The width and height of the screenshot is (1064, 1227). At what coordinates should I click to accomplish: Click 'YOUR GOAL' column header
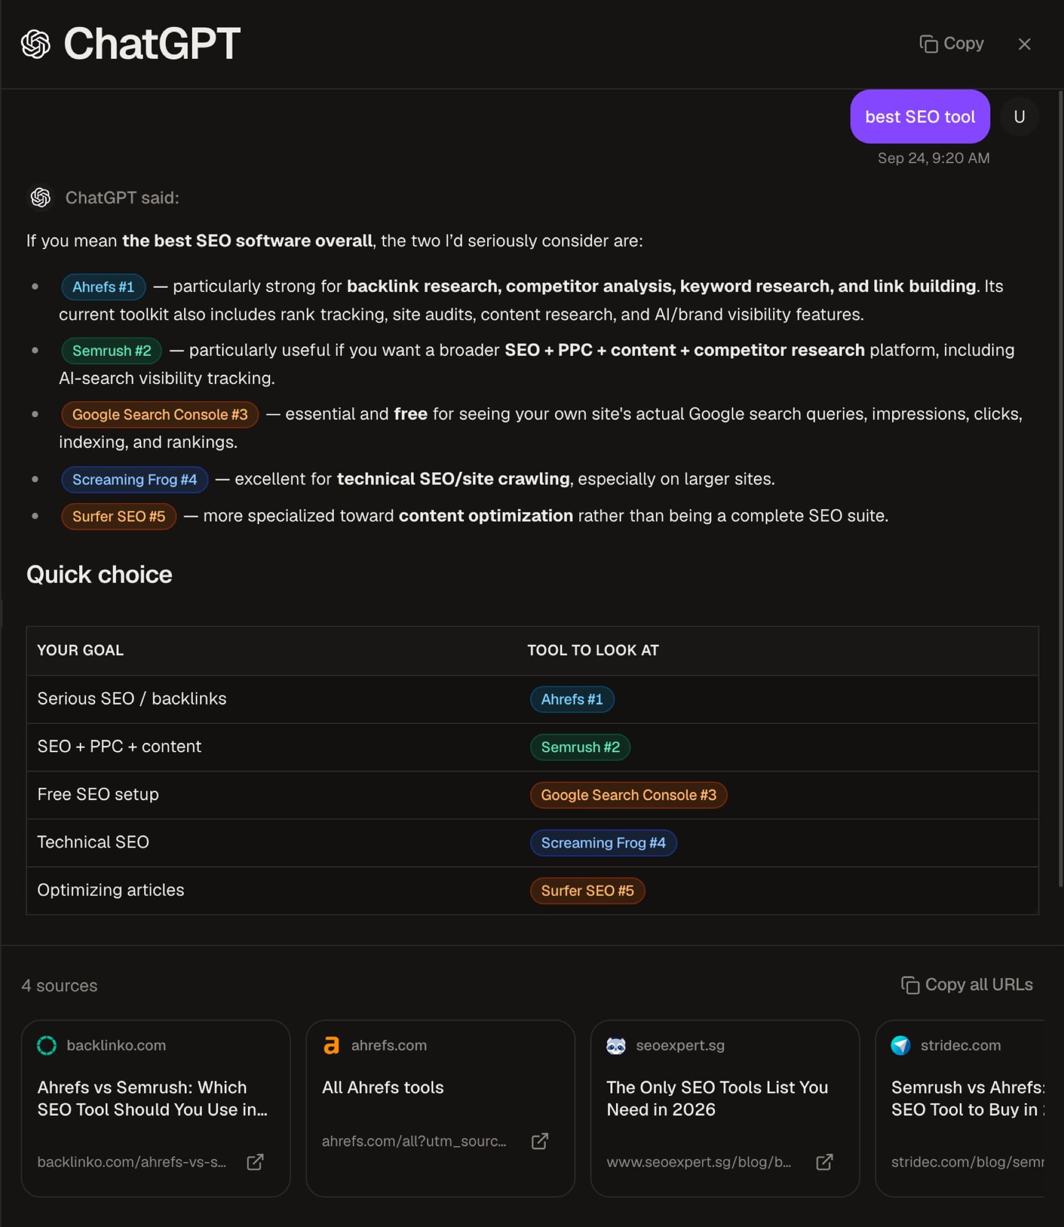point(80,650)
